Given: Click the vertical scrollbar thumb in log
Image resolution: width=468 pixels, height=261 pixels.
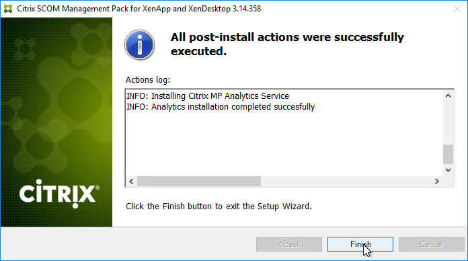Looking at the screenshot, I should coord(448,154).
